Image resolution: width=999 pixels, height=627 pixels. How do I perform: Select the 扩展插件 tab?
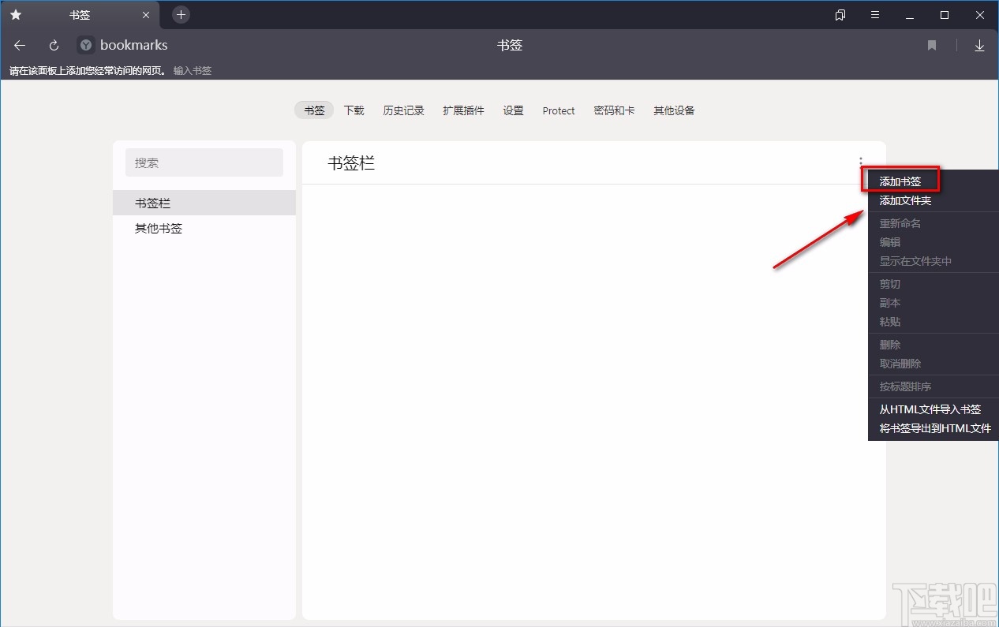463,110
